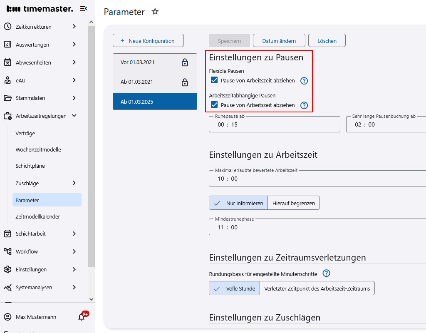Click help icon next to Rundungsbasis label
Image resolution: width=426 pixels, height=333 pixels.
point(327,273)
